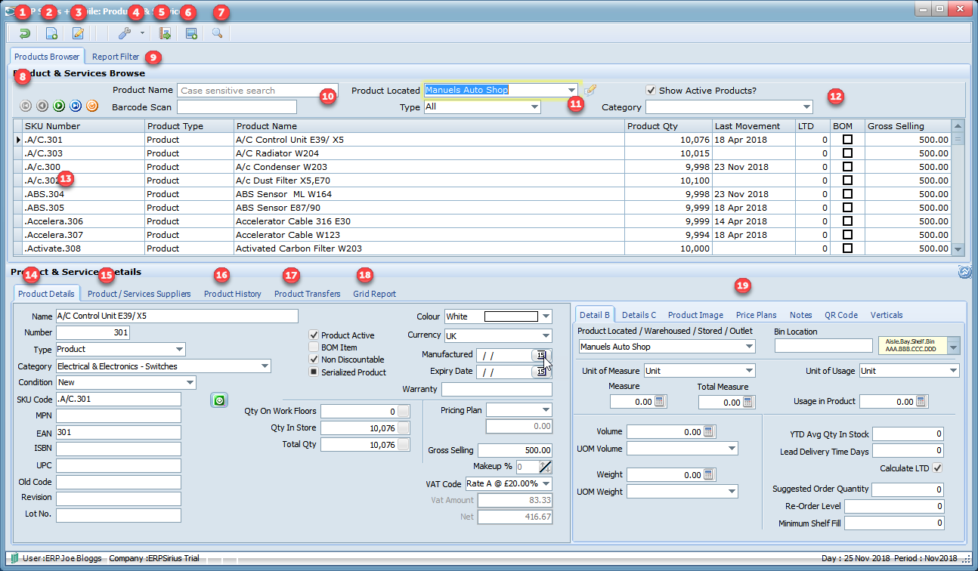Toggle the Non Discountable checkbox
The image size is (978, 571).
click(314, 360)
